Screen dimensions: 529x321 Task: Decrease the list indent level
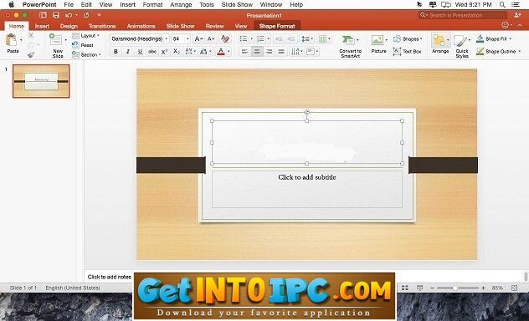click(x=279, y=39)
